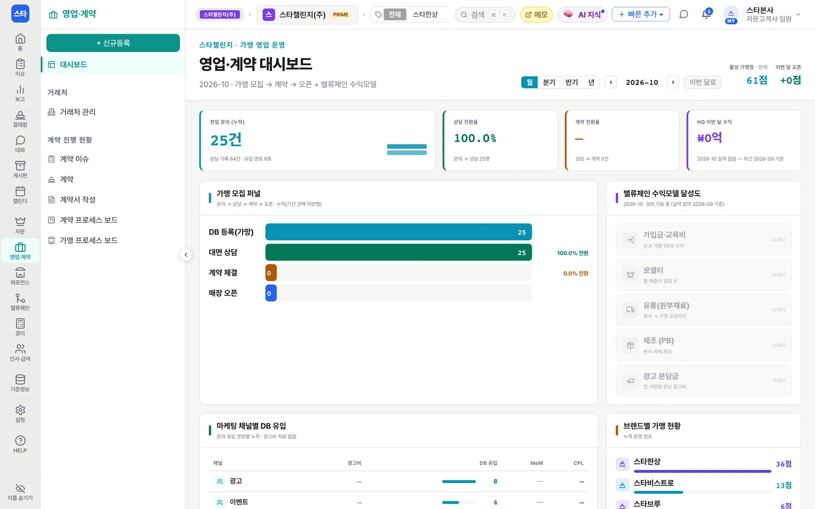Collapse the side panel with arrow

186,254
